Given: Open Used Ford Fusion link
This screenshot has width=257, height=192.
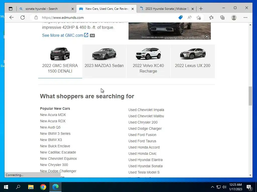Looking at the screenshot, I should tap(142, 135).
